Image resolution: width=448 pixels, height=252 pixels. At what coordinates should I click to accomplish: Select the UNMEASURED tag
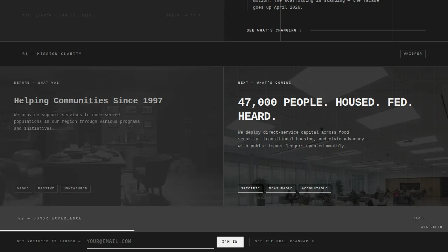76,189
